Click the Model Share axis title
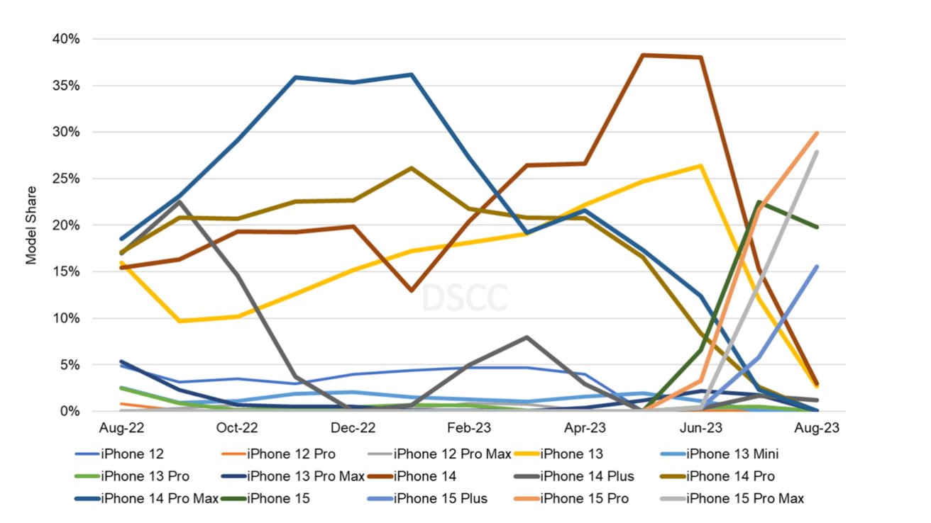 tap(31, 225)
